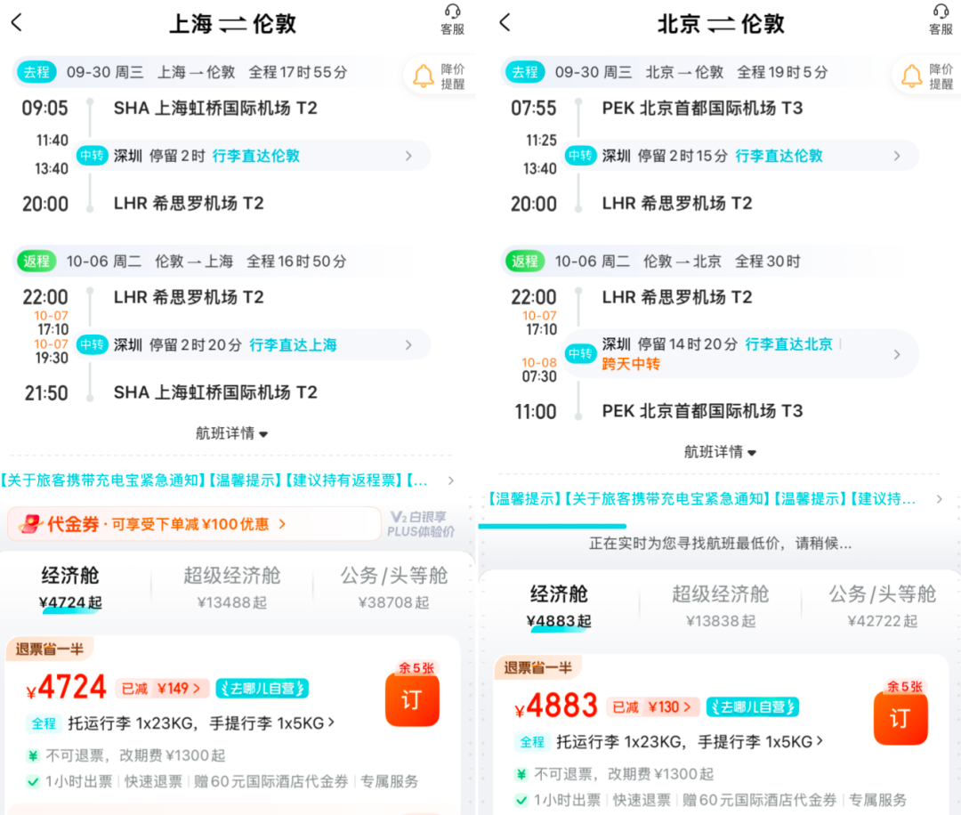This screenshot has width=961, height=815.
Task: Tap 行李直达伦敦 link on 北京-伦敦 page
Action: [779, 156]
